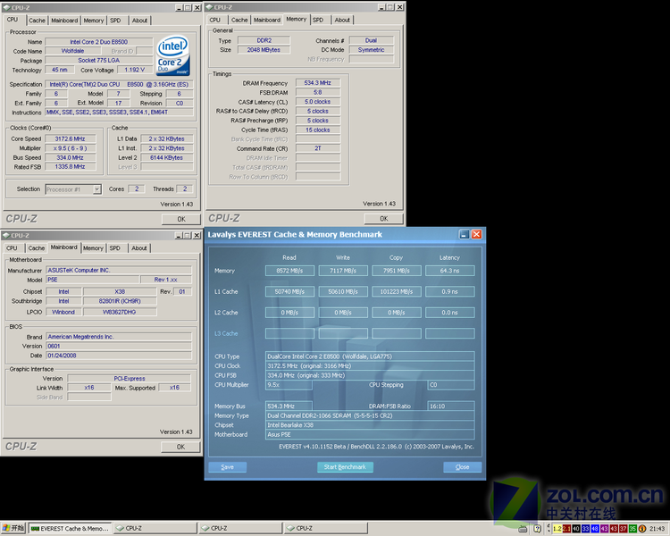Click the Core Speed 3172.6 MHz value

tap(70, 139)
